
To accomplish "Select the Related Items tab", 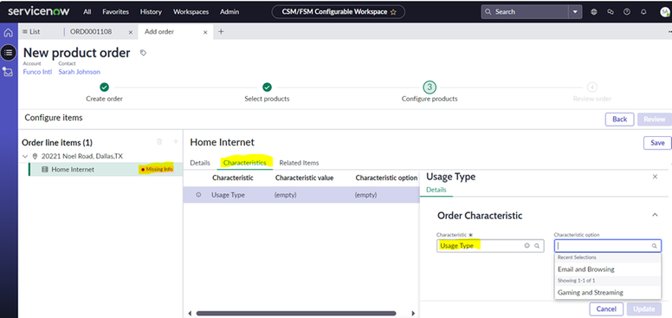I will [299, 163].
